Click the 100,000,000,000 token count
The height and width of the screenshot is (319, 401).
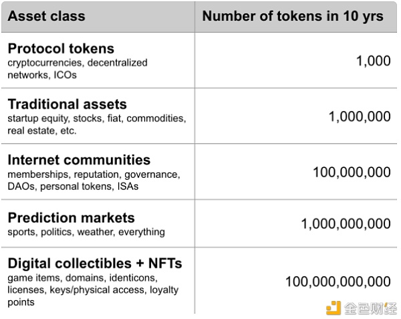coord(338,282)
